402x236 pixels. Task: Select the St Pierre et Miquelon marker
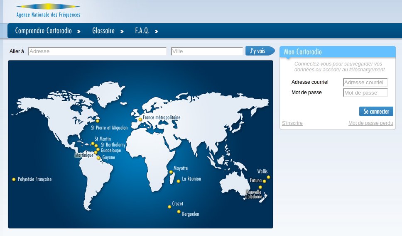98,121
